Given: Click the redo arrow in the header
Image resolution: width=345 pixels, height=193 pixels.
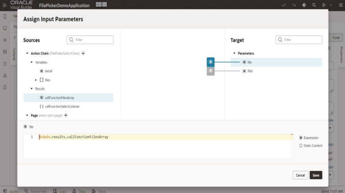Looking at the screenshot, I should click(x=294, y=5).
